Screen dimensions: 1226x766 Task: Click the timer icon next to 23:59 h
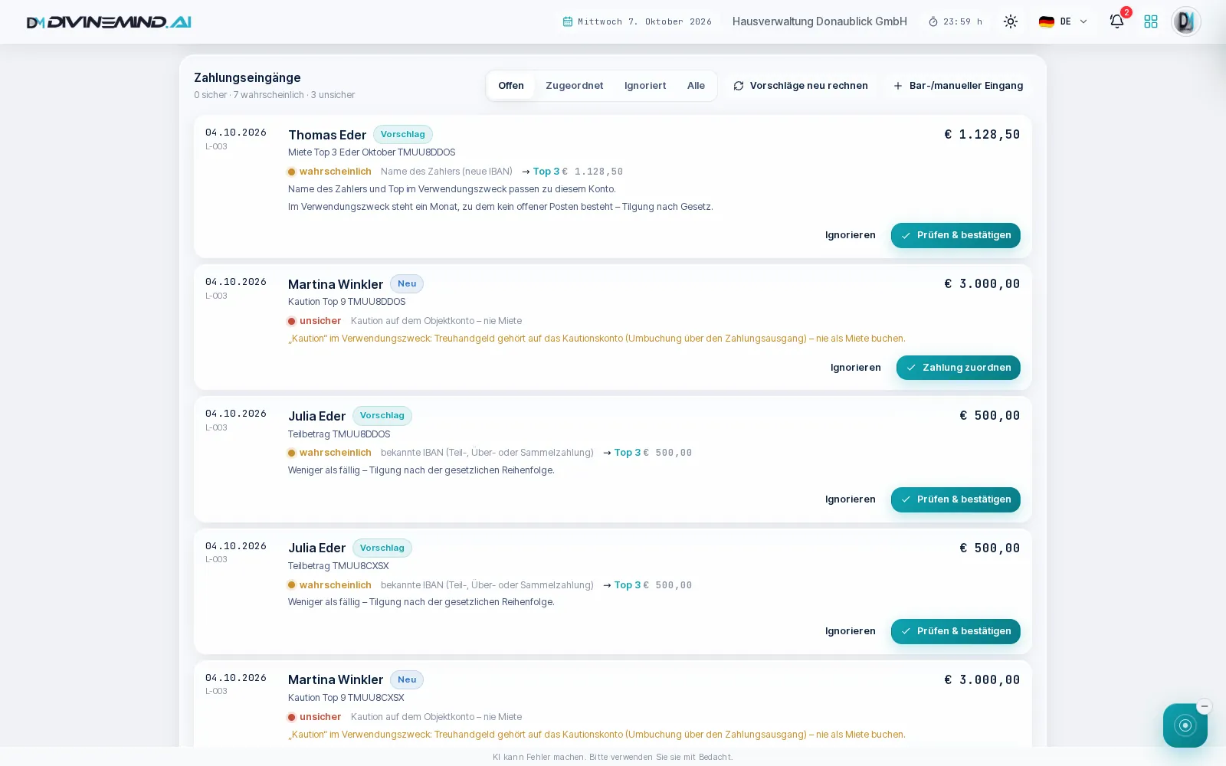click(x=933, y=21)
